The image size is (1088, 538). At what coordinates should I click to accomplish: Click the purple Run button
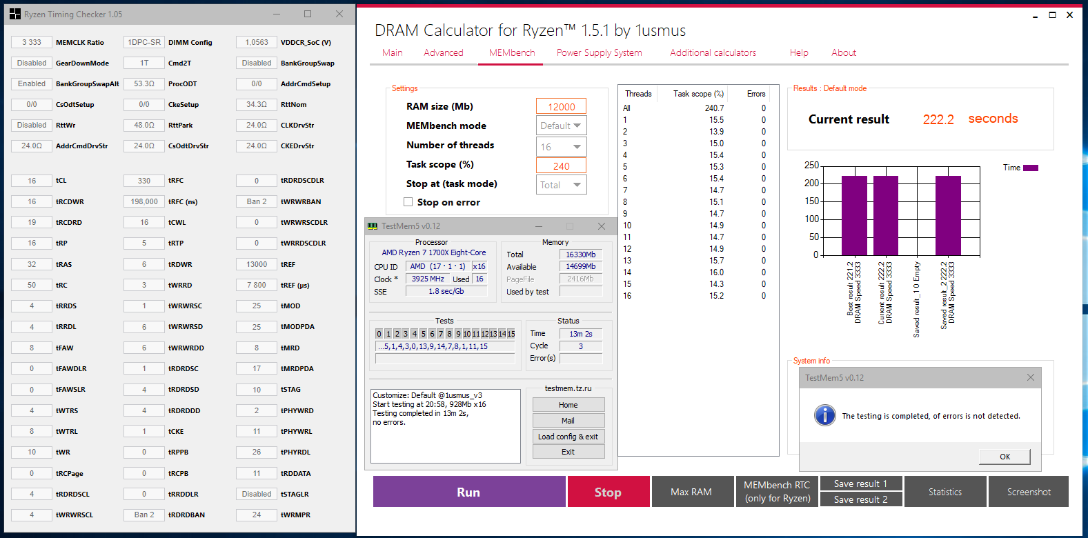[468, 492]
